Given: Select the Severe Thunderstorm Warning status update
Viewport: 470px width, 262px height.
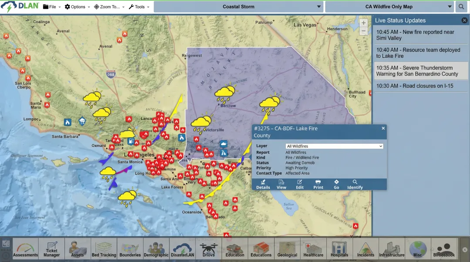Looking at the screenshot, I should pos(420,71).
